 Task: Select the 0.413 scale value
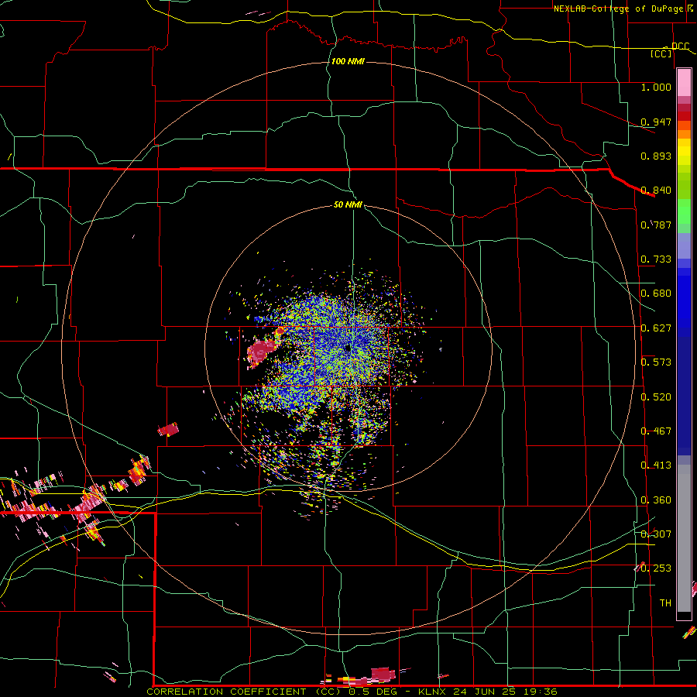pos(656,465)
